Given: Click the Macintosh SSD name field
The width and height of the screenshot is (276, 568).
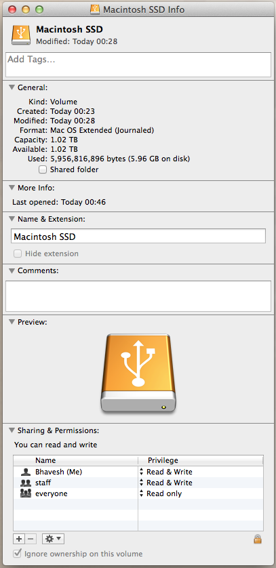Looking at the screenshot, I should (138, 236).
